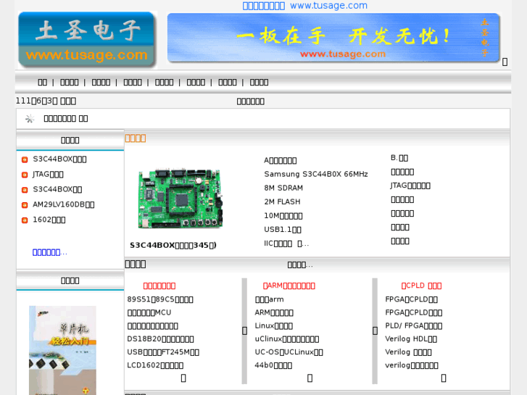The image size is (527, 395).
Task: Select the IIC spec line
Action: point(286,244)
